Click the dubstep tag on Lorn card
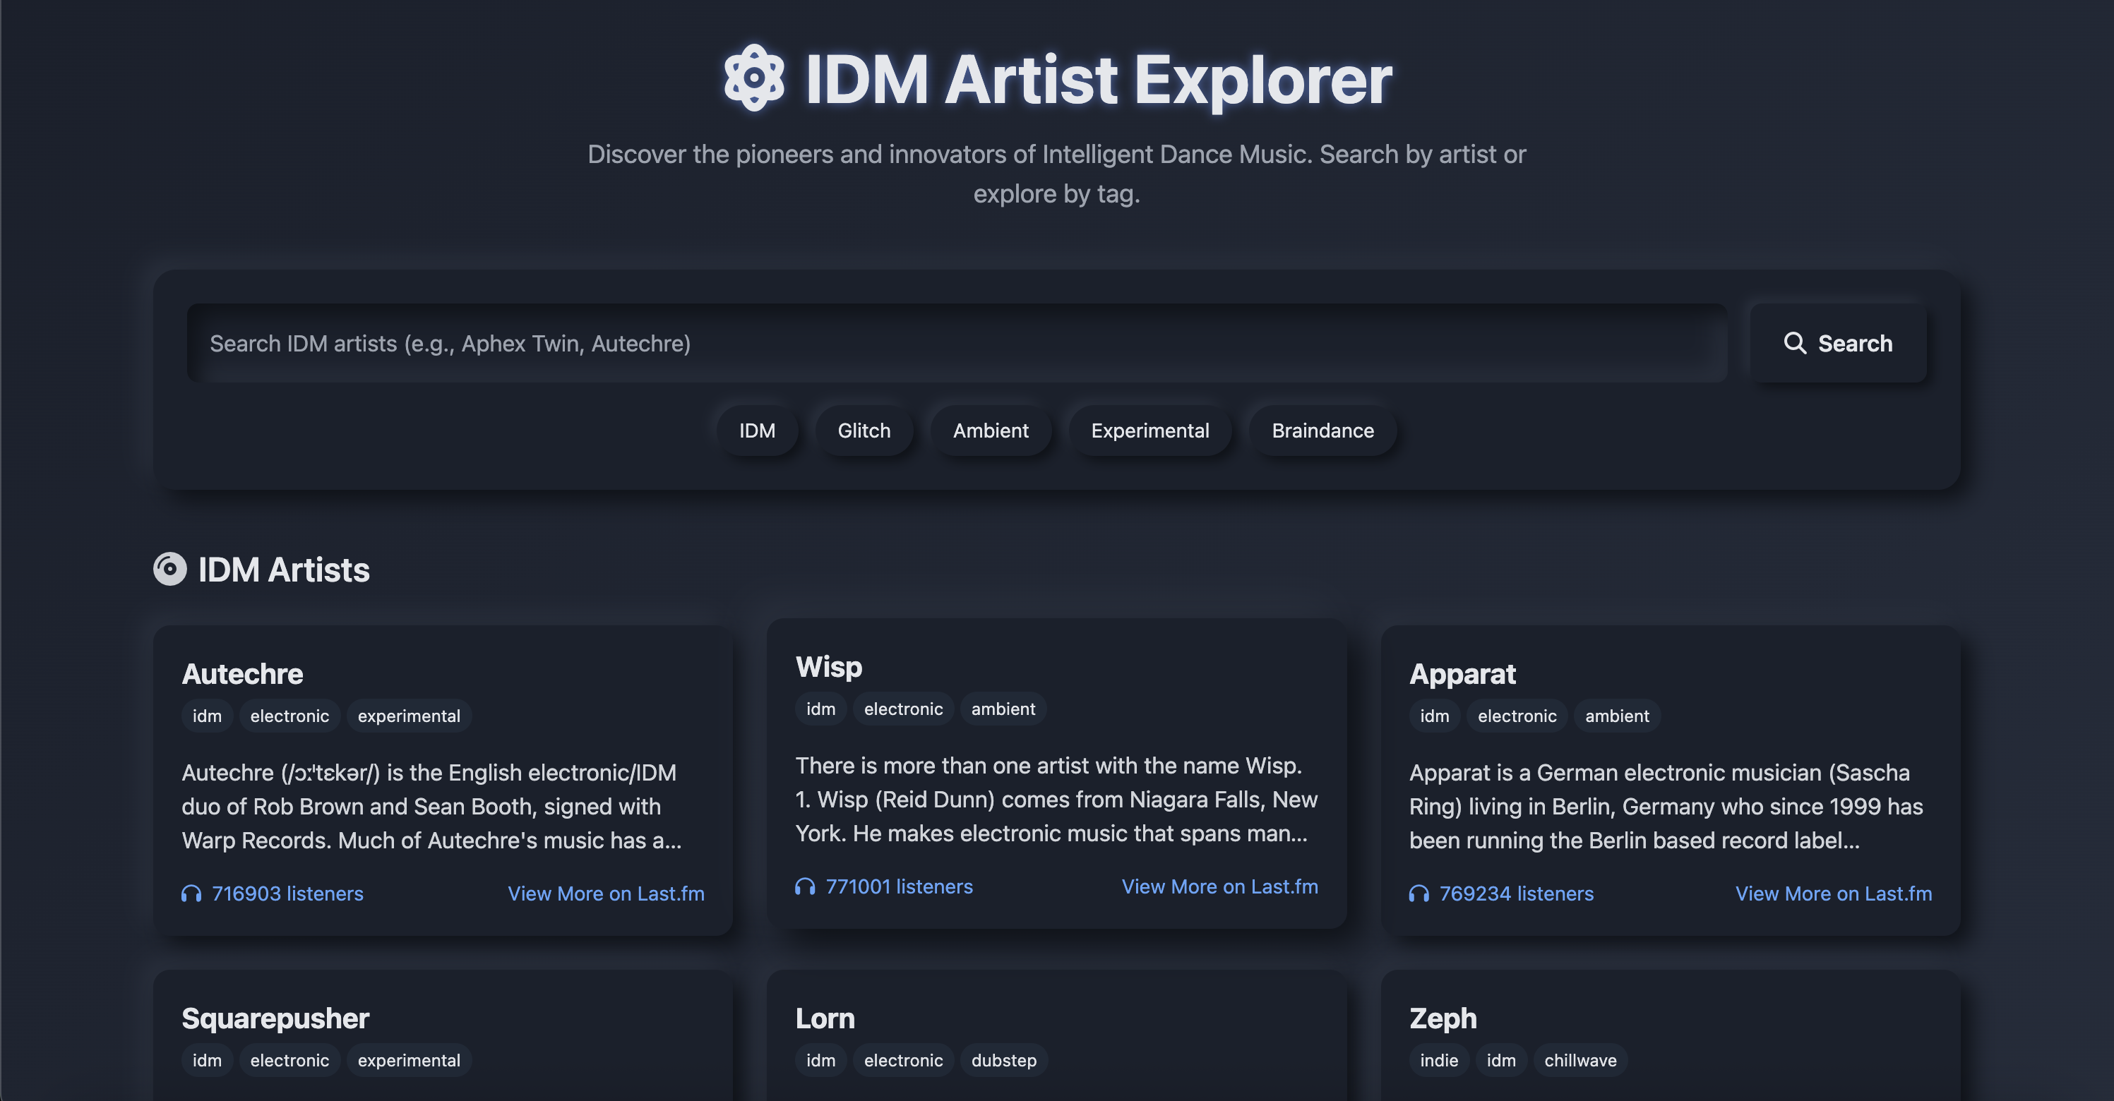 [1003, 1060]
